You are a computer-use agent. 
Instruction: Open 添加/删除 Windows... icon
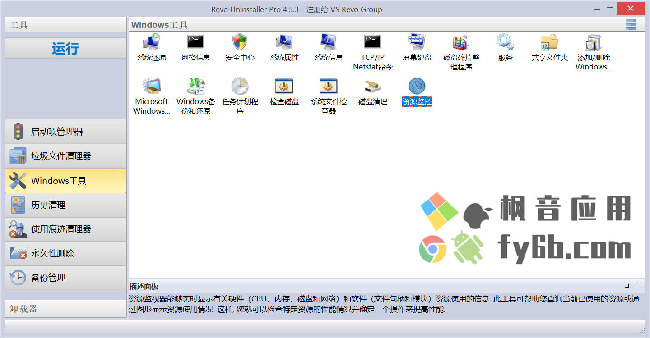tap(594, 42)
